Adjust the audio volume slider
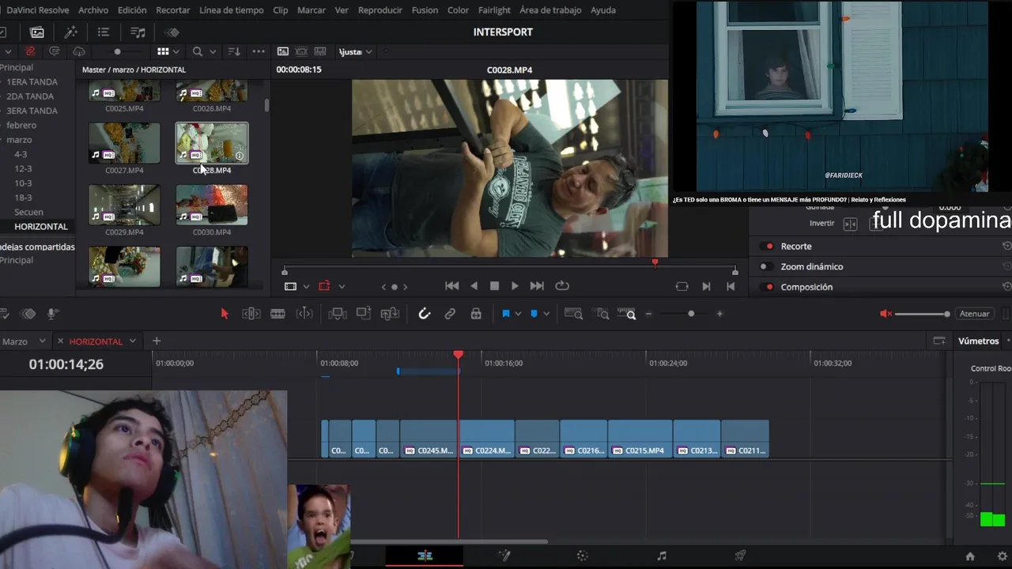The height and width of the screenshot is (569, 1012). pyautogui.click(x=946, y=314)
